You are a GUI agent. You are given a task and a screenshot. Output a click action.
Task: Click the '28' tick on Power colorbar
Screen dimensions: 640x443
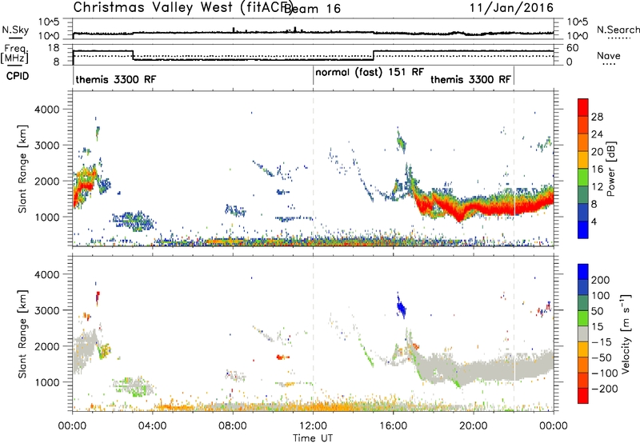tap(597, 117)
